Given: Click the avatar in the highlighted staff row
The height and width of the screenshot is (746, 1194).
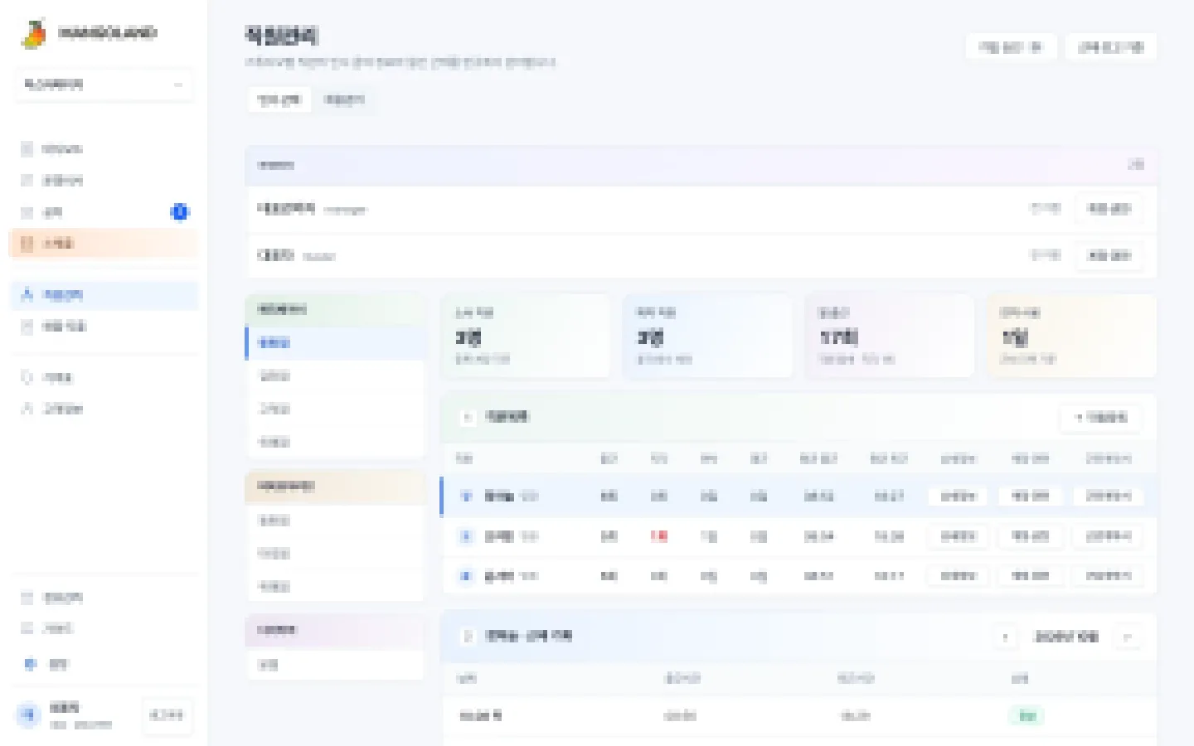Looking at the screenshot, I should 466,497.
